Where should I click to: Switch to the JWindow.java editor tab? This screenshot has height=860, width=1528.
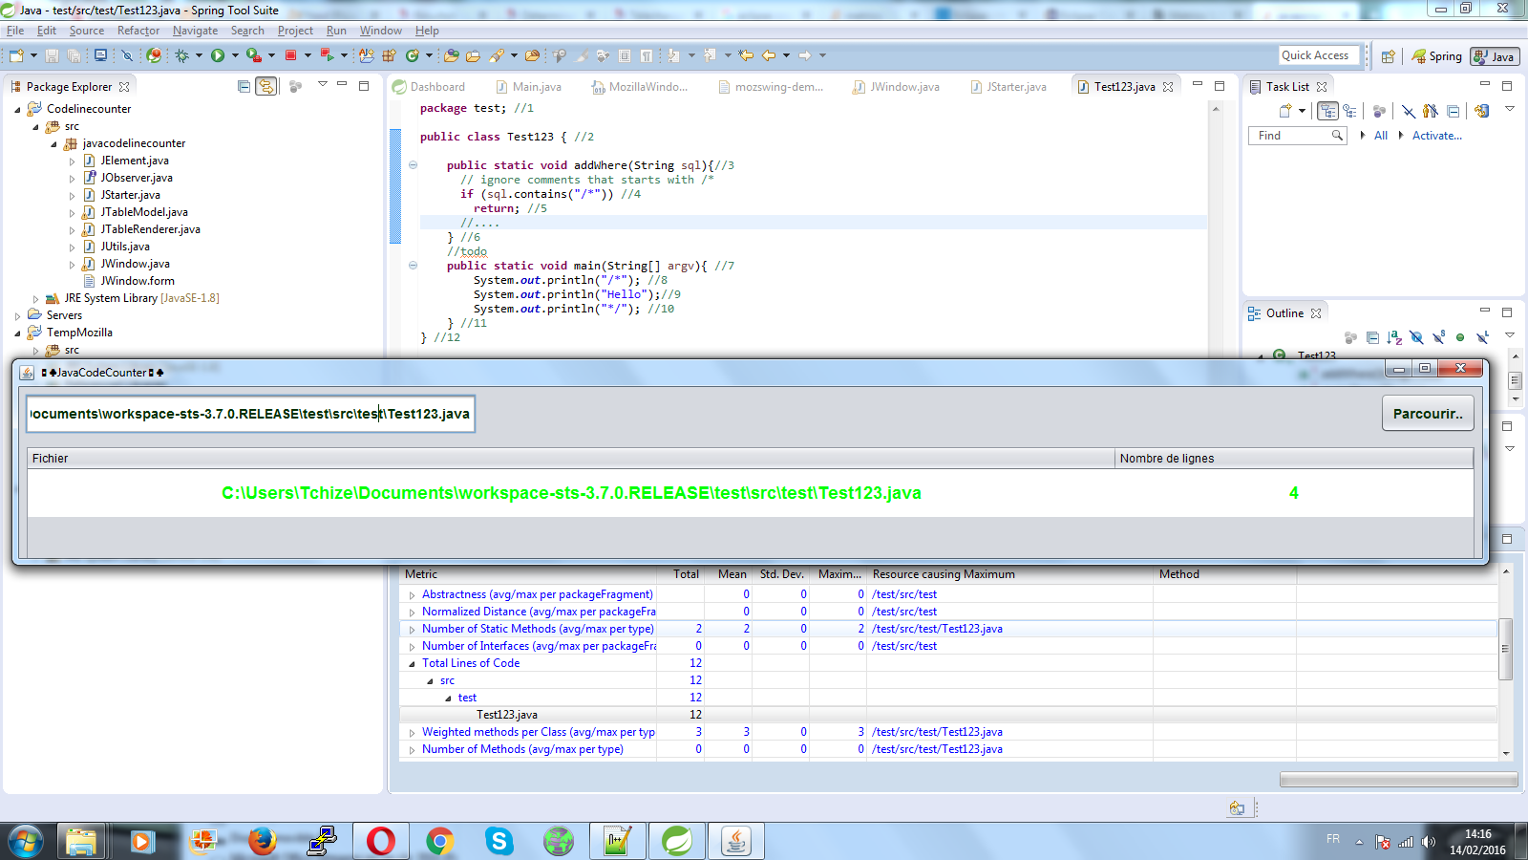tap(903, 87)
